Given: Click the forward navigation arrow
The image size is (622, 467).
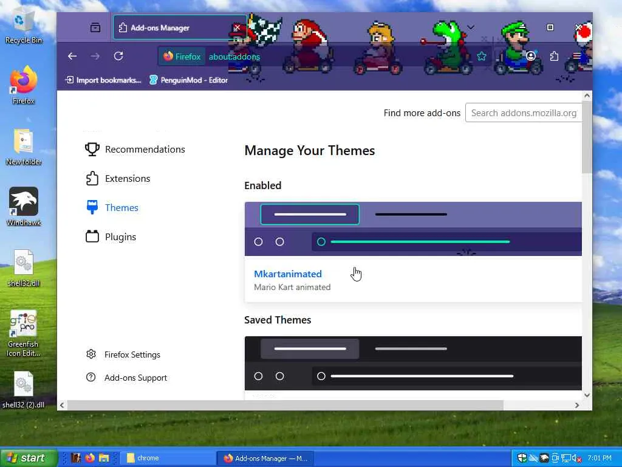Looking at the screenshot, I should pyautogui.click(x=95, y=57).
